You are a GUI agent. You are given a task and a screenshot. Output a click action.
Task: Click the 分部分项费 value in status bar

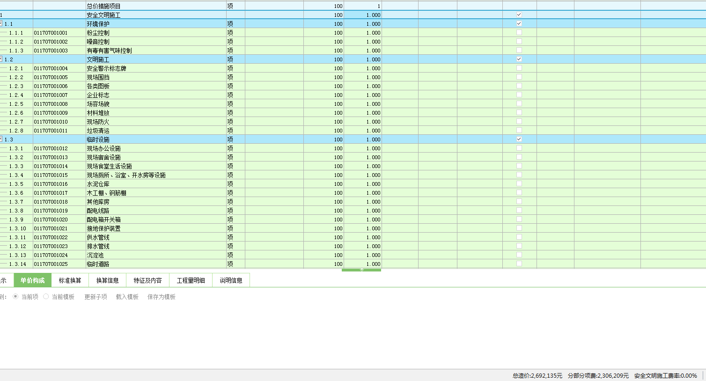[598, 375]
